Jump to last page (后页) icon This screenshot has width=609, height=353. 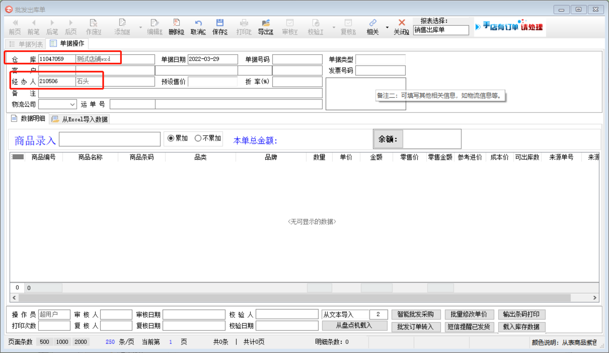(70, 23)
